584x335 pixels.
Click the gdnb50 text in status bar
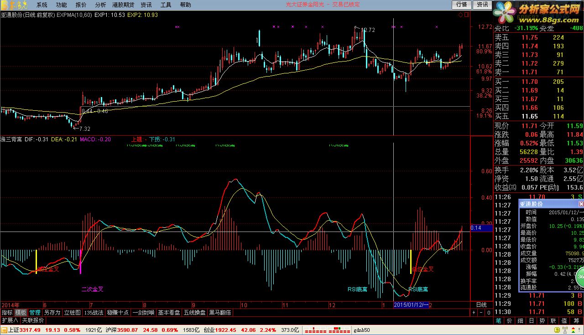pos(362,330)
